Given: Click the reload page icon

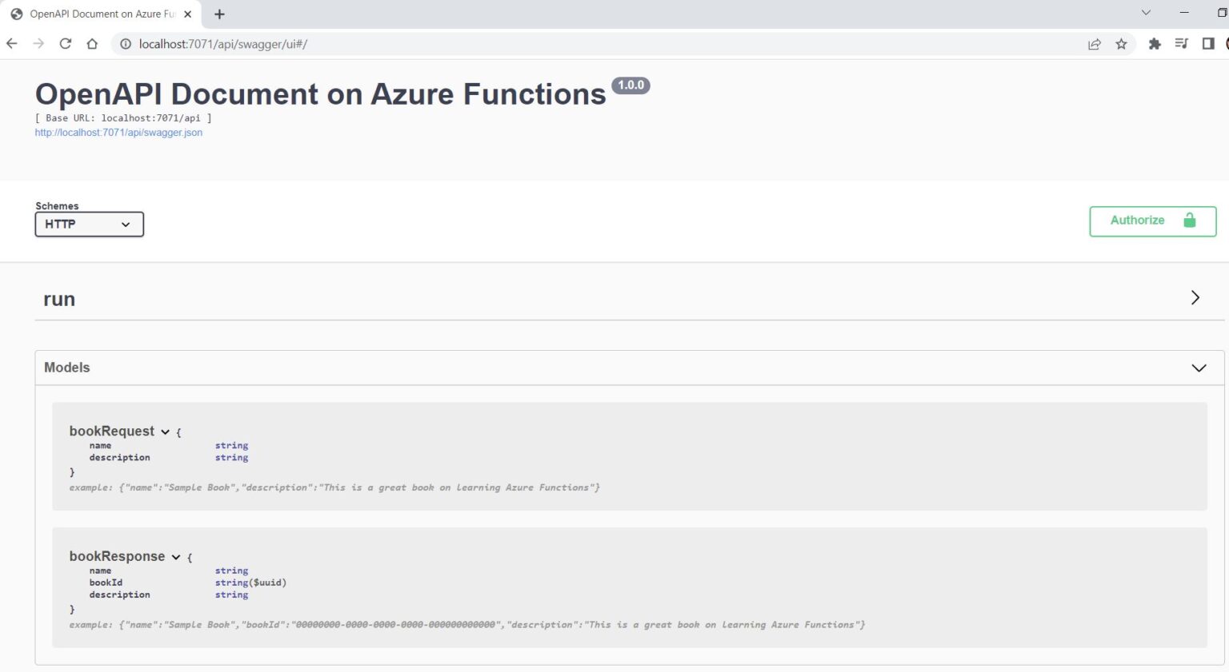Looking at the screenshot, I should (66, 44).
